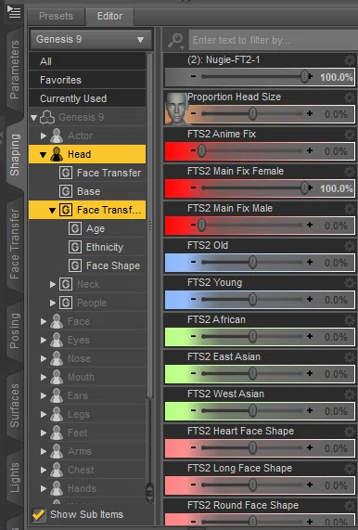Open gear settings for FTS2 Main Fix Male
This screenshot has height=530, width=358.
pos(350,209)
